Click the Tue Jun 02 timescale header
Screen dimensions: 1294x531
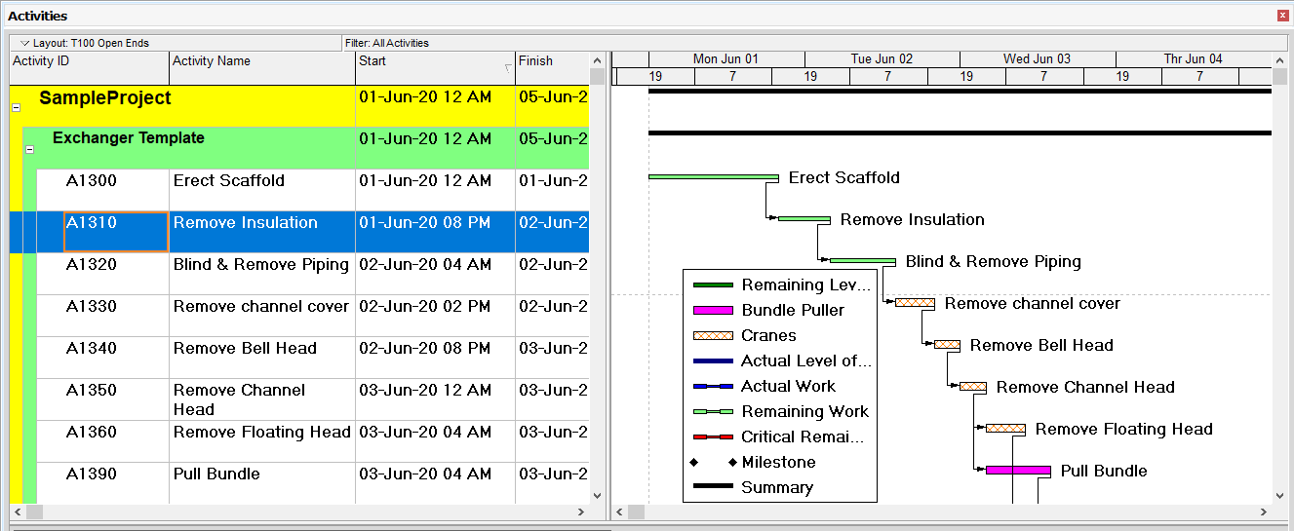pyautogui.click(x=882, y=59)
